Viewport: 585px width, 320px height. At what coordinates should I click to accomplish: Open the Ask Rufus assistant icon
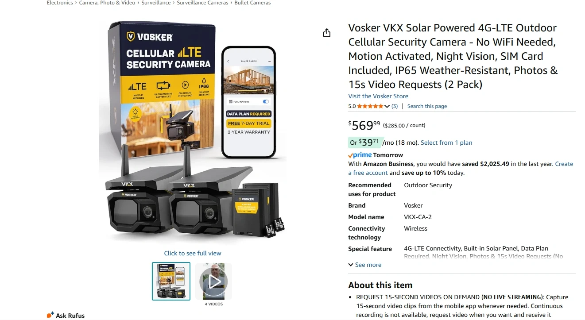tap(50, 315)
